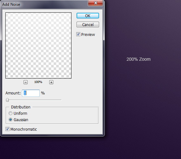
Task: Focus the Amount percentage input field
Action: pyautogui.click(x=31, y=93)
